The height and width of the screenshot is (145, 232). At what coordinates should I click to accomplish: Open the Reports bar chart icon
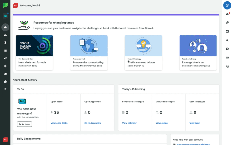5,74
